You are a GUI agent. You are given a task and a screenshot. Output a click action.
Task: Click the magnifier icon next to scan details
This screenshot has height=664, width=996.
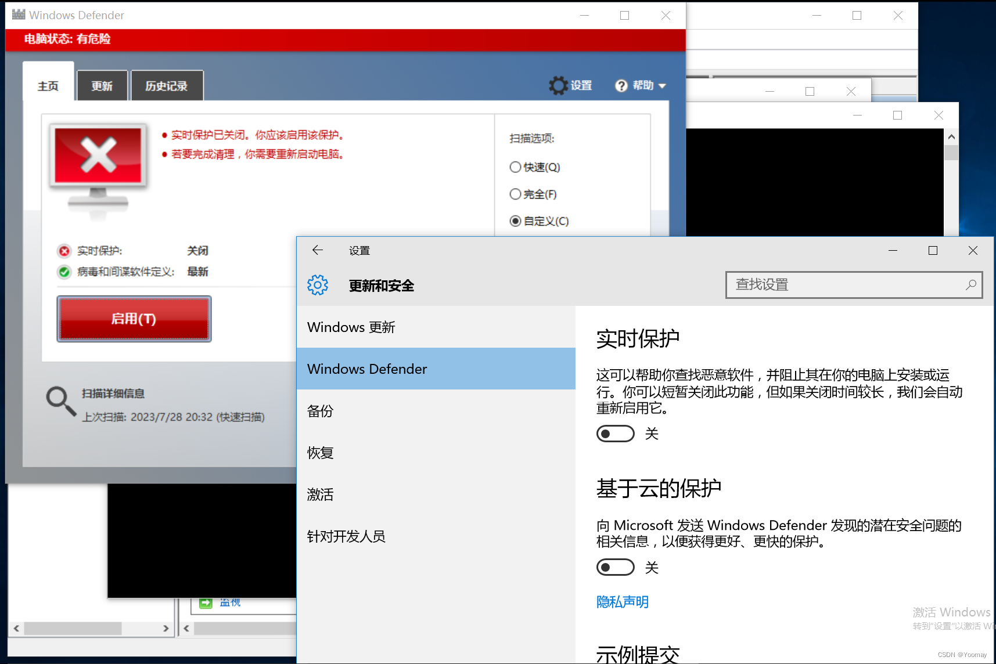tap(61, 401)
